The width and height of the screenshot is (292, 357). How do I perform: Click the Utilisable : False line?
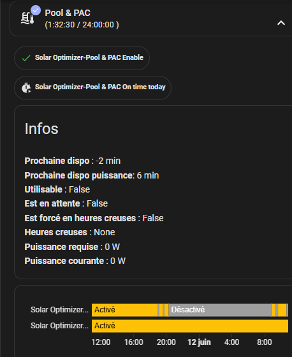pyautogui.click(x=57, y=189)
